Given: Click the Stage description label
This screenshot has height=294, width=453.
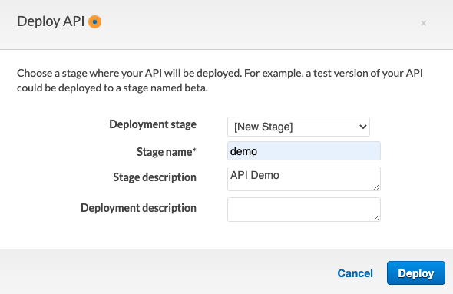Looking at the screenshot, I should pyautogui.click(x=154, y=177).
